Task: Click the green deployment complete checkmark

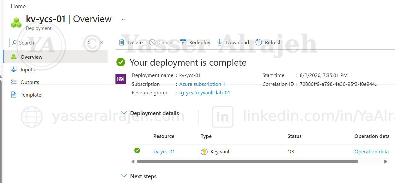Action: point(121,62)
